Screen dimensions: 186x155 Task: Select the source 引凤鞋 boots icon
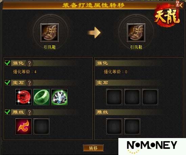[x=50, y=33]
